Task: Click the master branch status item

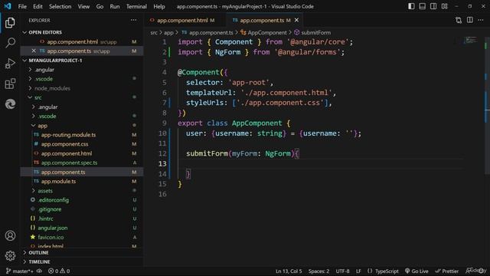Action: [19, 271]
